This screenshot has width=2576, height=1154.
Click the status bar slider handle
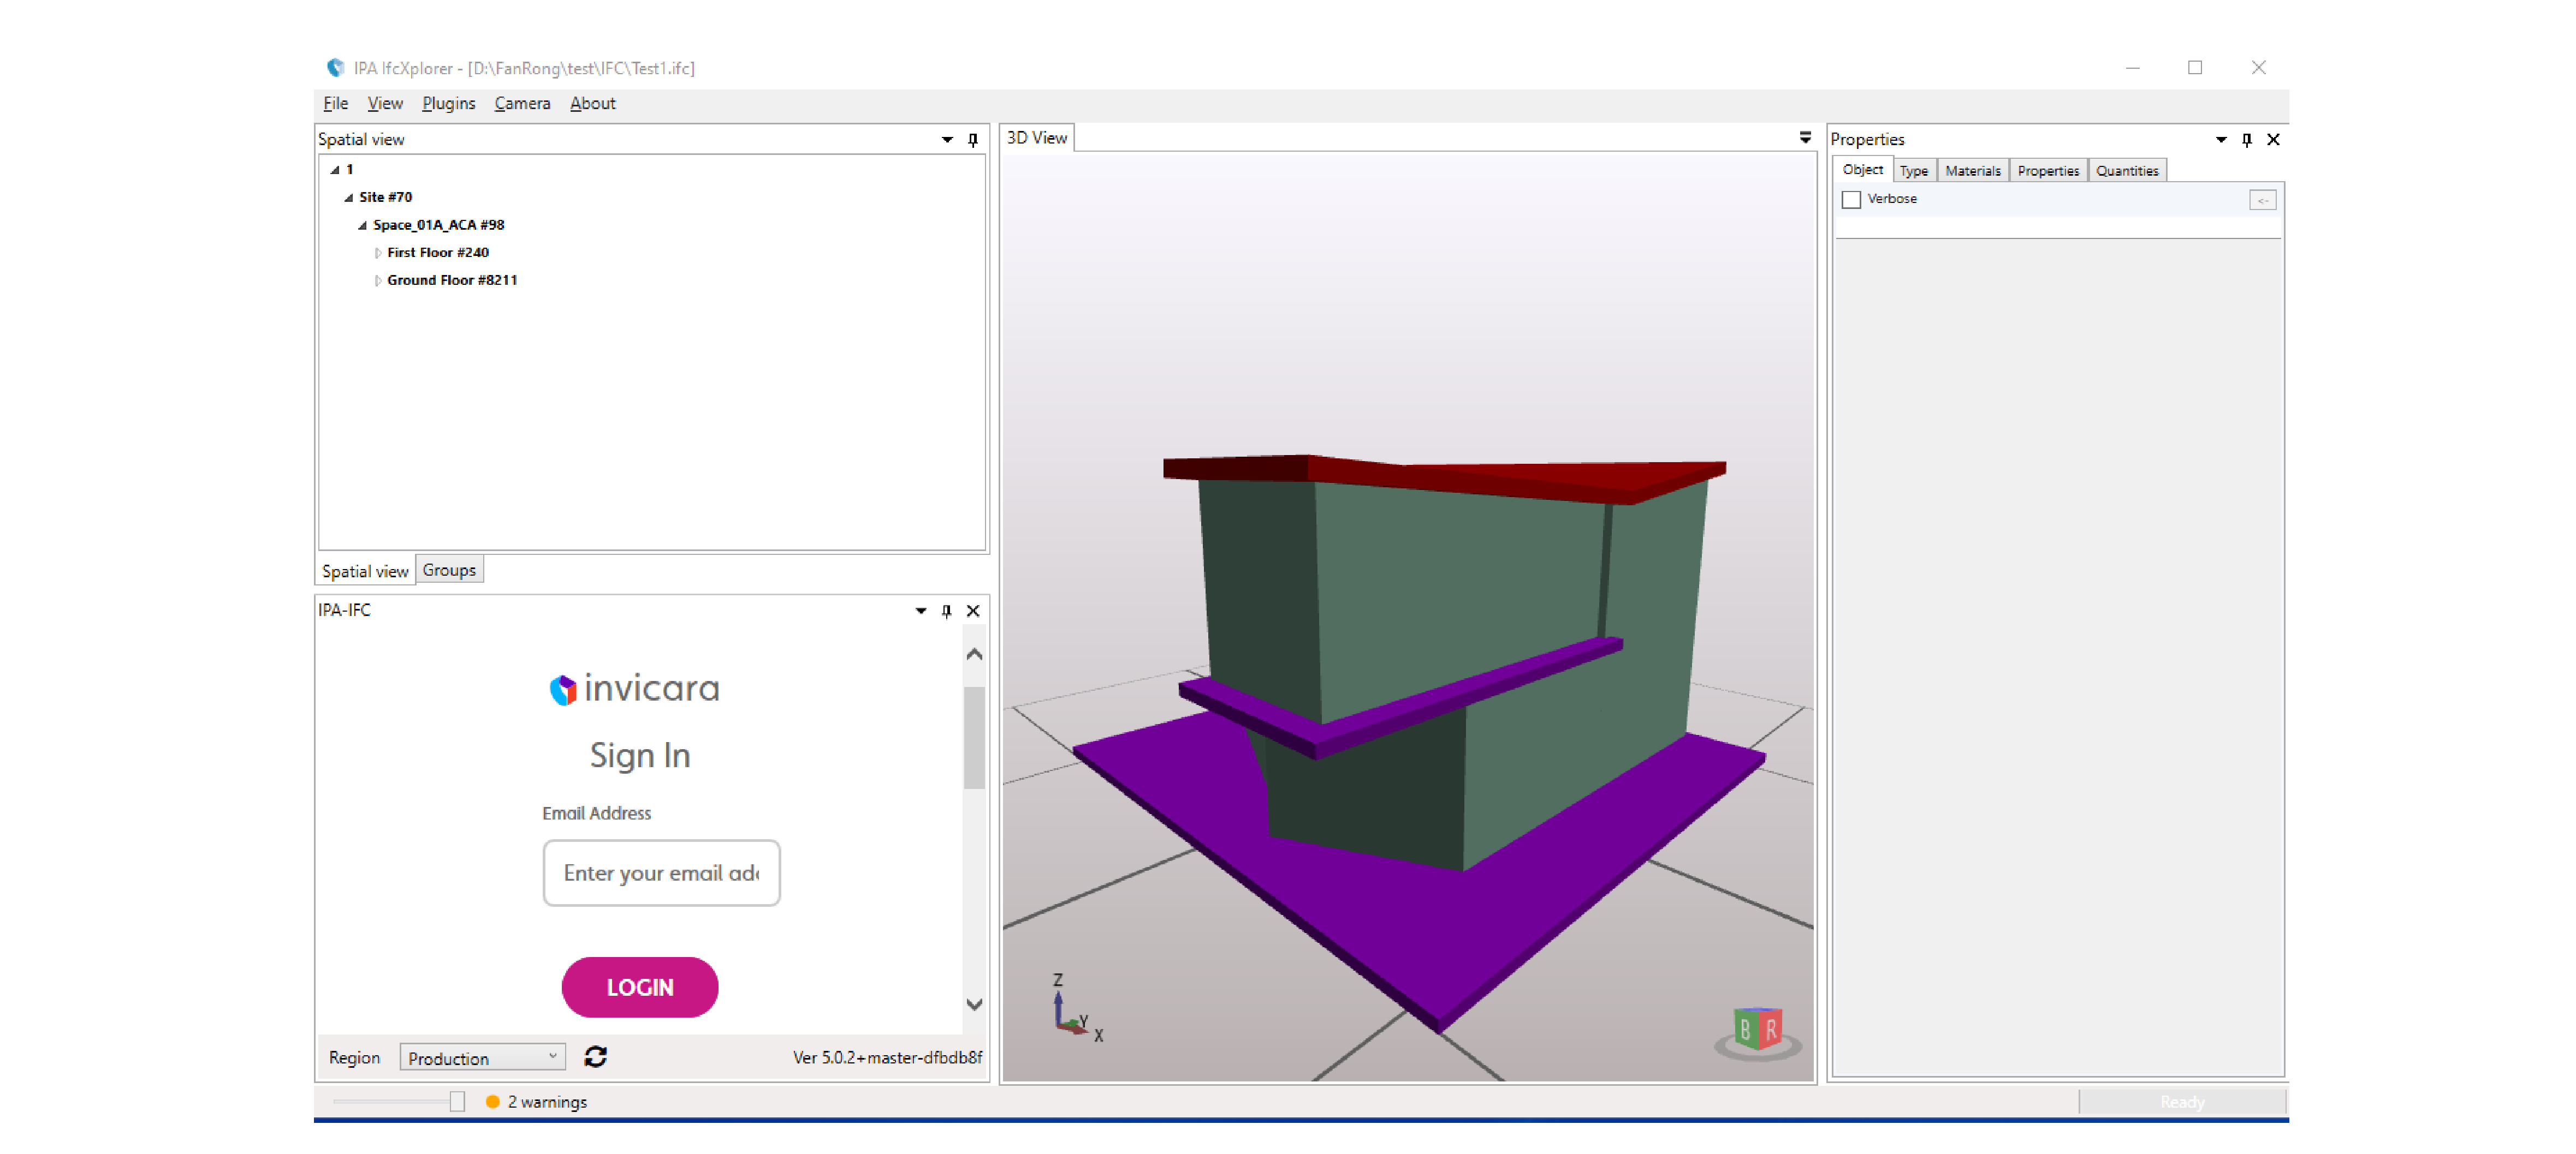point(457,1101)
